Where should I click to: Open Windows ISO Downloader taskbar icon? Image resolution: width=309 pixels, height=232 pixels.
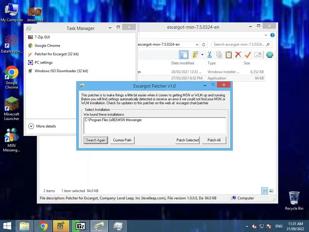[x=62, y=226]
